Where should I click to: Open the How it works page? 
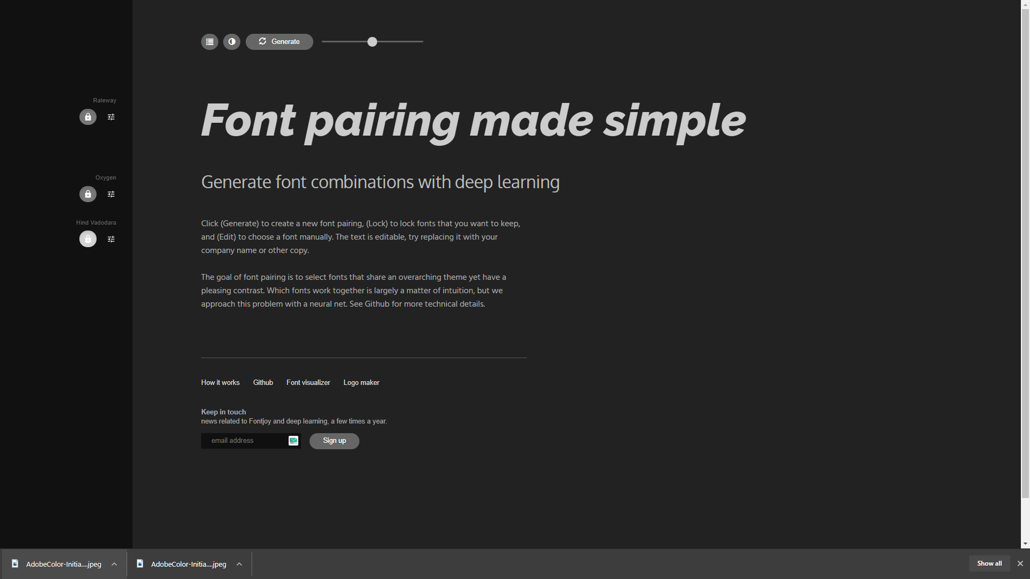220,382
